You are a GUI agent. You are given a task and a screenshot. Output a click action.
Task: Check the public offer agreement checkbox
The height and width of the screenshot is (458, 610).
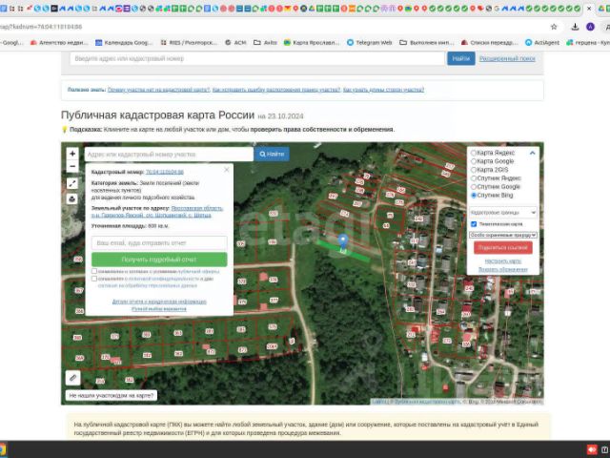coord(94,271)
